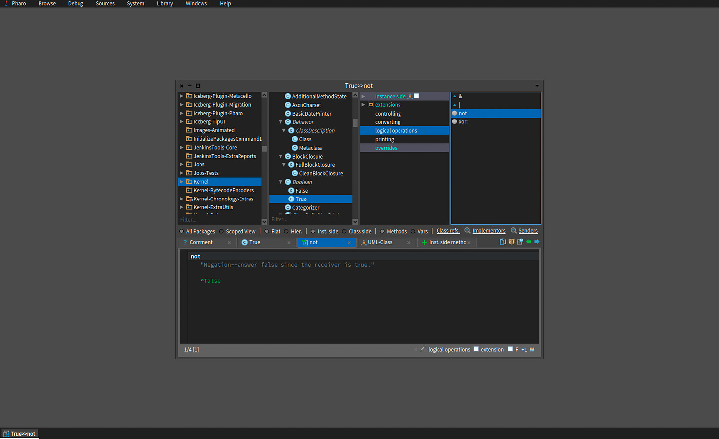Click the green back navigation arrow
719x439 pixels.
point(529,242)
